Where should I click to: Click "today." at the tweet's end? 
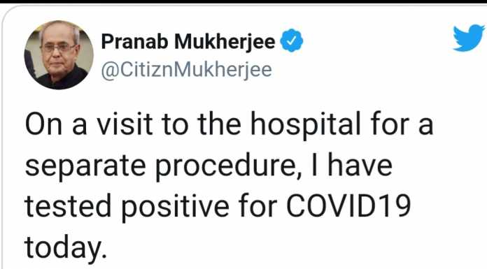(66, 247)
